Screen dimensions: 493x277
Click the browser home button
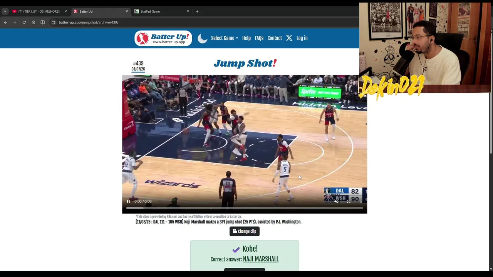33,22
